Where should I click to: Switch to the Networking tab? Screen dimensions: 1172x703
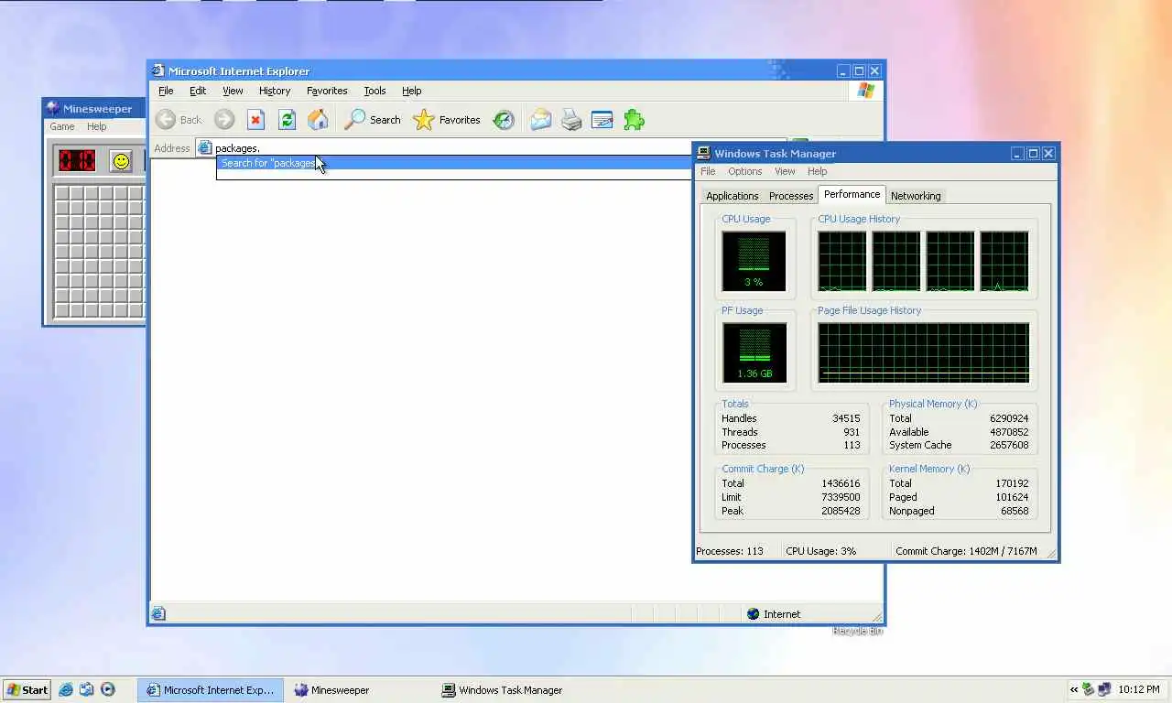pyautogui.click(x=916, y=196)
